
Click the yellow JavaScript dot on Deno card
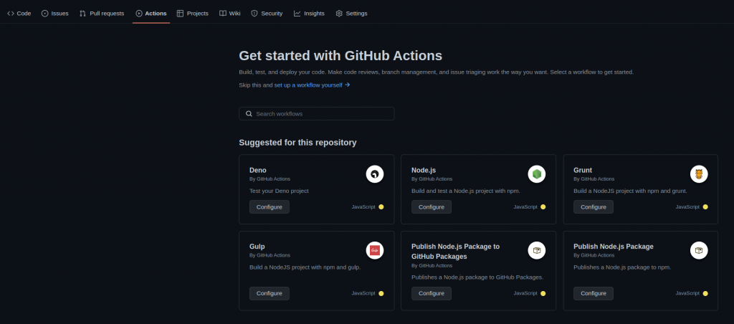[x=381, y=207]
